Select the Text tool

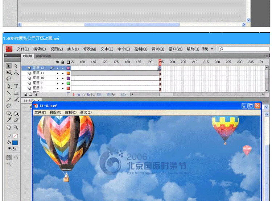(x=16, y=86)
